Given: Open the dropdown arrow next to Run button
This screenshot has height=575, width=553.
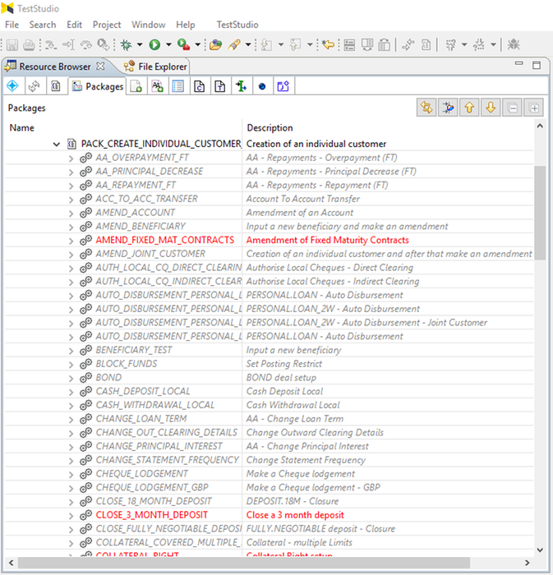Looking at the screenshot, I should [x=168, y=45].
